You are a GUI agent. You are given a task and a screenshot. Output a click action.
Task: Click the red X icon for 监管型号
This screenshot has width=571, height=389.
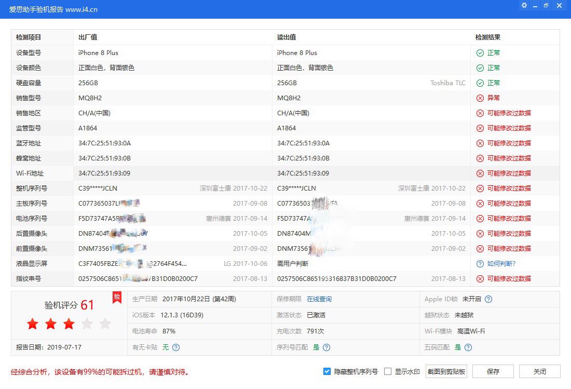click(x=480, y=128)
